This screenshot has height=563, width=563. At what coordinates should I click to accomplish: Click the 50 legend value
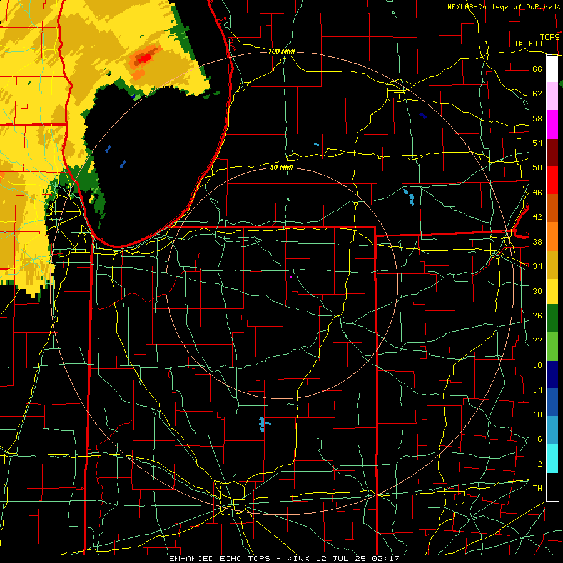click(x=537, y=168)
